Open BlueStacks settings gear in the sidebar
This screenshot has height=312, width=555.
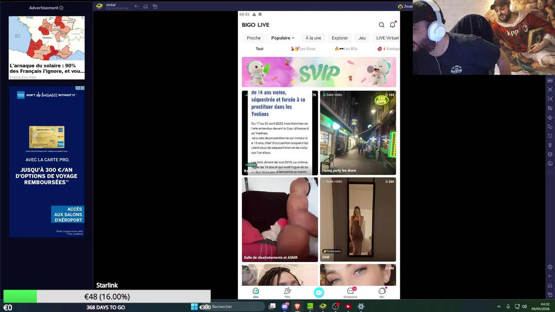point(550,267)
